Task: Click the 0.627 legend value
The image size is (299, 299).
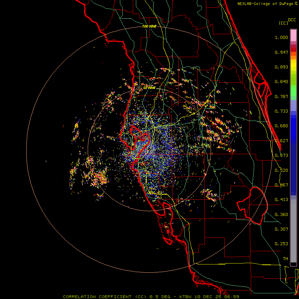Action: point(281,141)
